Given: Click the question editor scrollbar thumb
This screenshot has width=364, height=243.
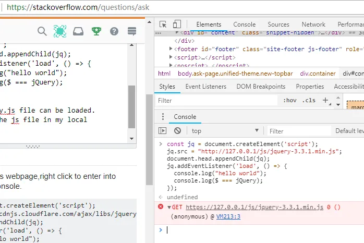Looking at the screenshot, I should pos(131,107).
